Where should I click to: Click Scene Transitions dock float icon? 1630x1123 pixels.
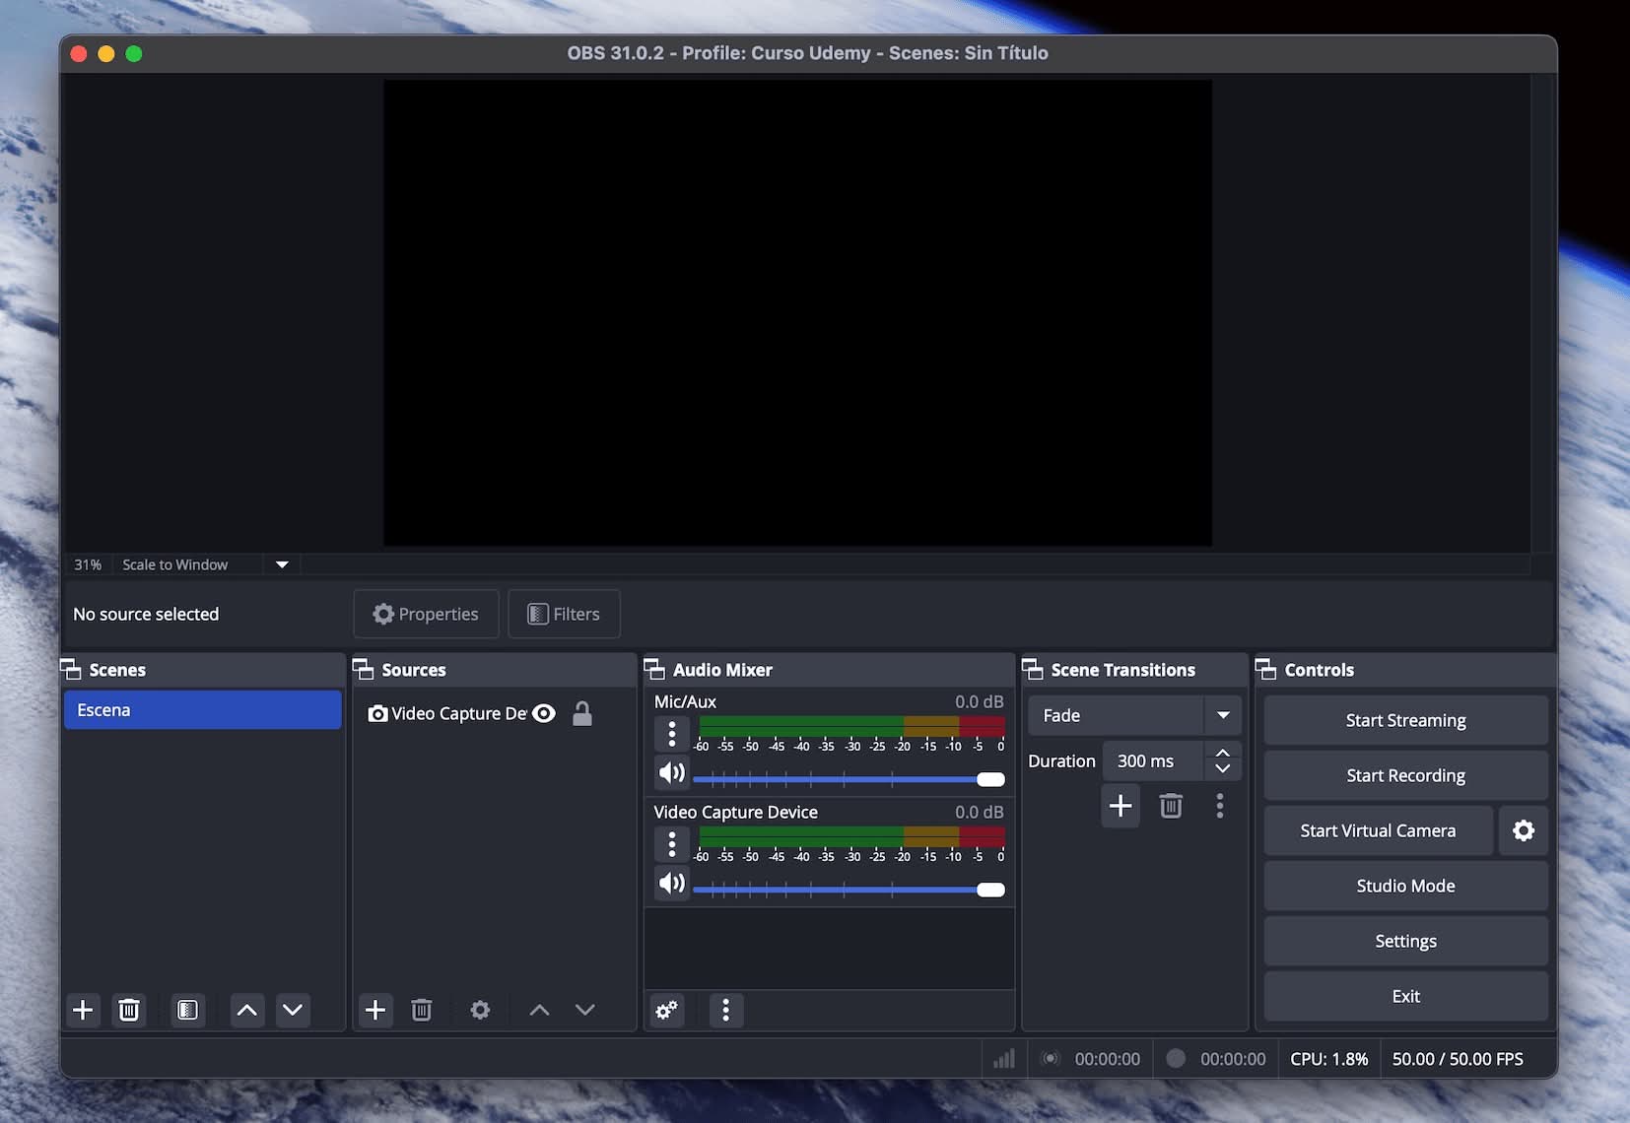[x=1033, y=670]
